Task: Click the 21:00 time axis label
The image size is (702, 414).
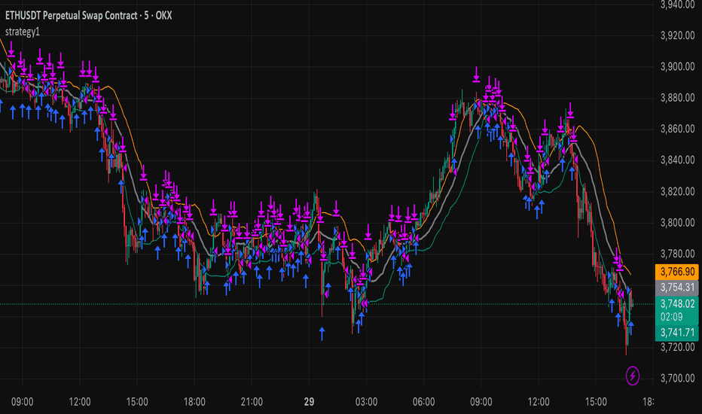Action: 252,402
